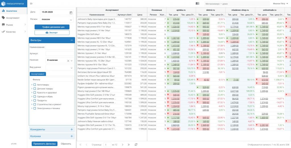Go to the next page arrow

(122, 145)
